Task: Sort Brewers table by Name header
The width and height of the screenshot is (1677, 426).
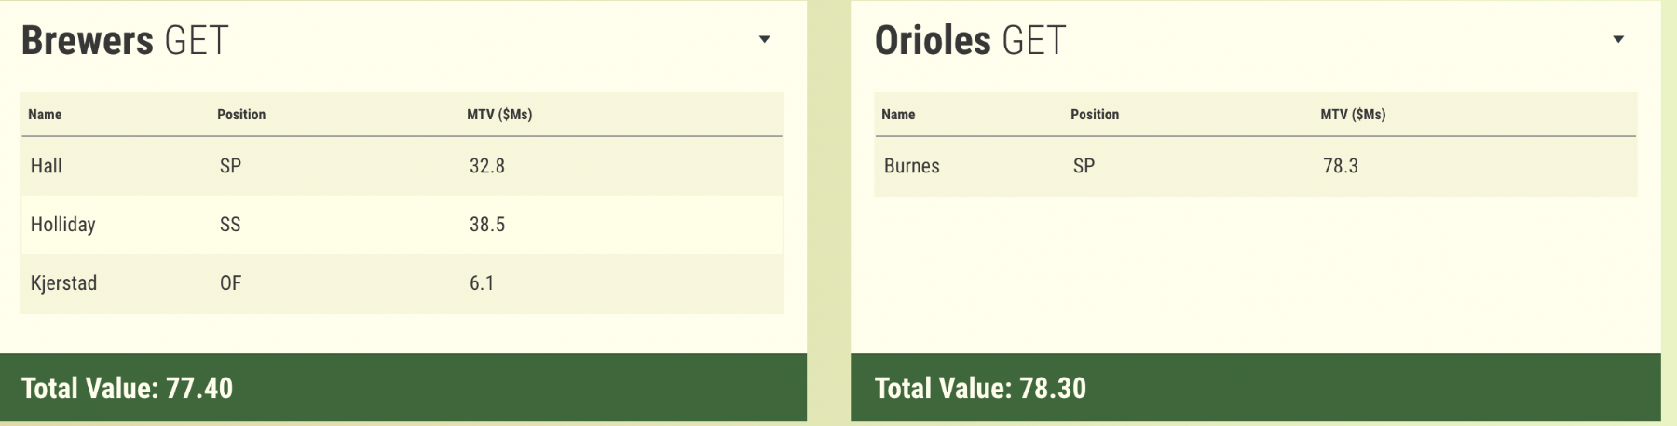Action: (x=45, y=115)
